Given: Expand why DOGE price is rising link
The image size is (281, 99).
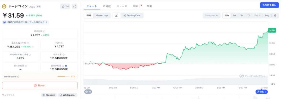Looking at the screenshot, I should tap(26, 22).
